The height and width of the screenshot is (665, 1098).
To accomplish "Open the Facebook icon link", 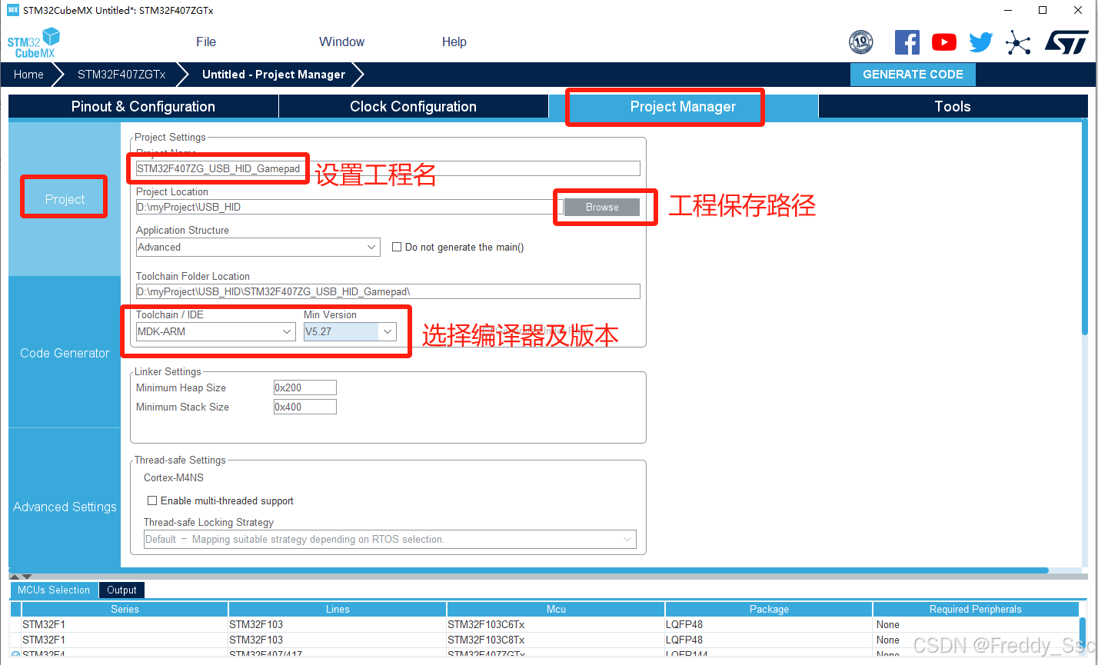I will click(x=907, y=42).
